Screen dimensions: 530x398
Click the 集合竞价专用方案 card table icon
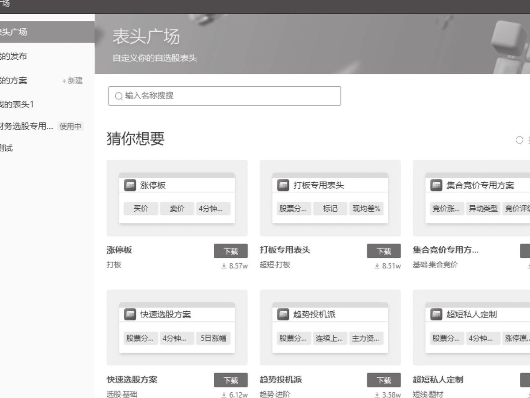pyautogui.click(x=436, y=185)
